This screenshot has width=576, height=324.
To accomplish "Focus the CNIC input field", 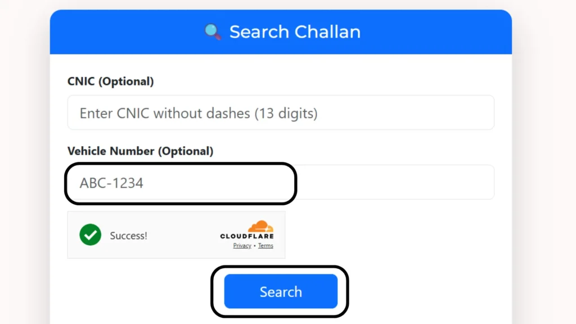I will pyautogui.click(x=280, y=112).
